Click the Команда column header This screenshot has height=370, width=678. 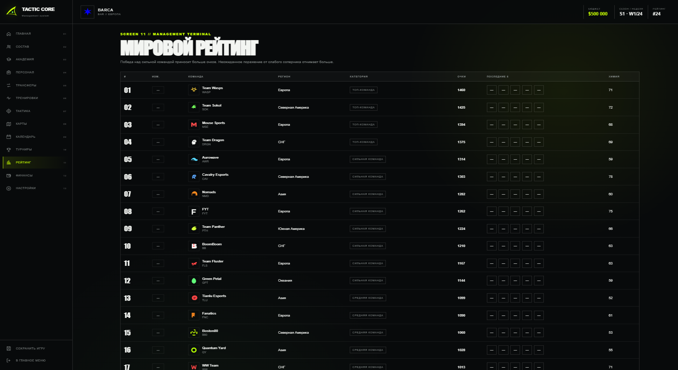pyautogui.click(x=196, y=76)
